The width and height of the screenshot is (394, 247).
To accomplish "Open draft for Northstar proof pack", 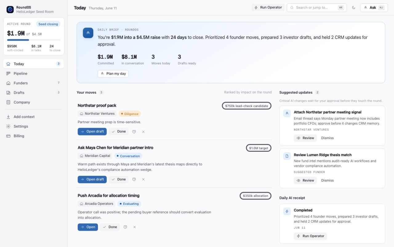I will click(x=92, y=132).
